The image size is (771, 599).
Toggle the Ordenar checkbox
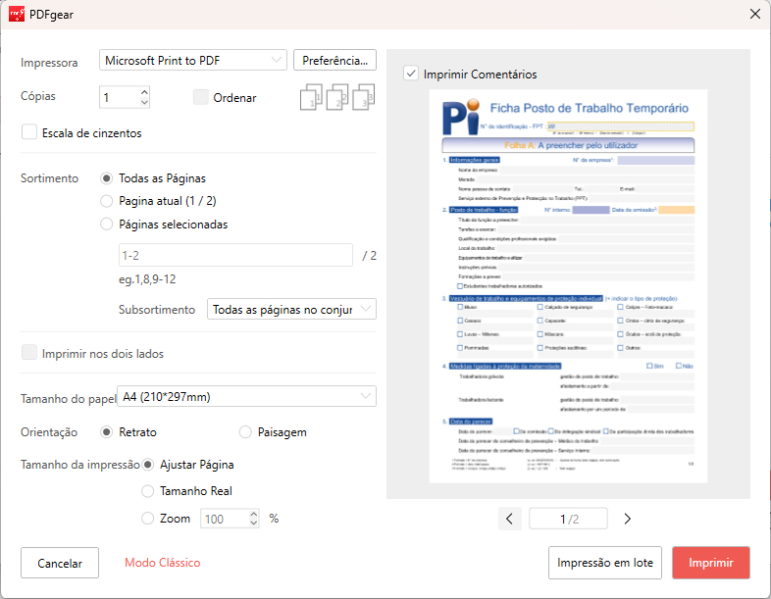(201, 97)
